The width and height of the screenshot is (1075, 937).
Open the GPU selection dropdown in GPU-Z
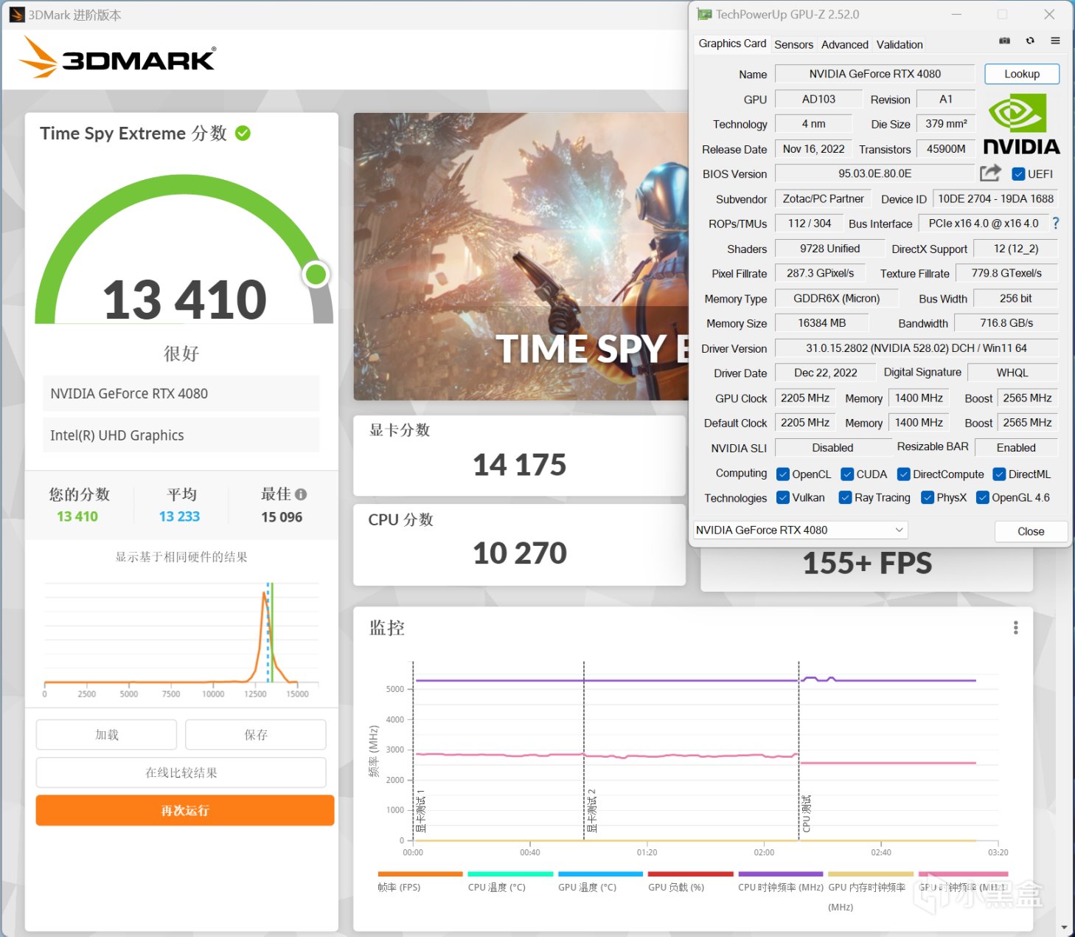[x=800, y=530]
